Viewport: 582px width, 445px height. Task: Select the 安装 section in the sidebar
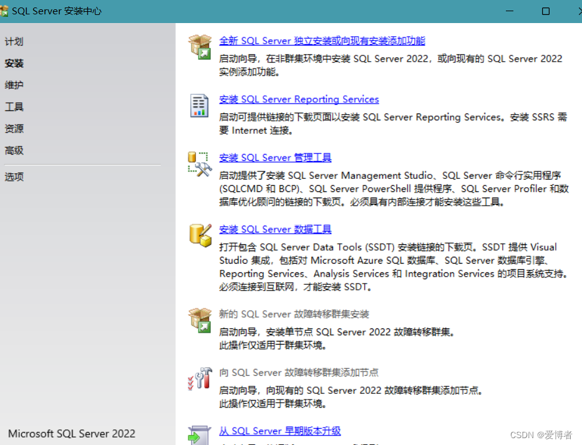tap(14, 63)
